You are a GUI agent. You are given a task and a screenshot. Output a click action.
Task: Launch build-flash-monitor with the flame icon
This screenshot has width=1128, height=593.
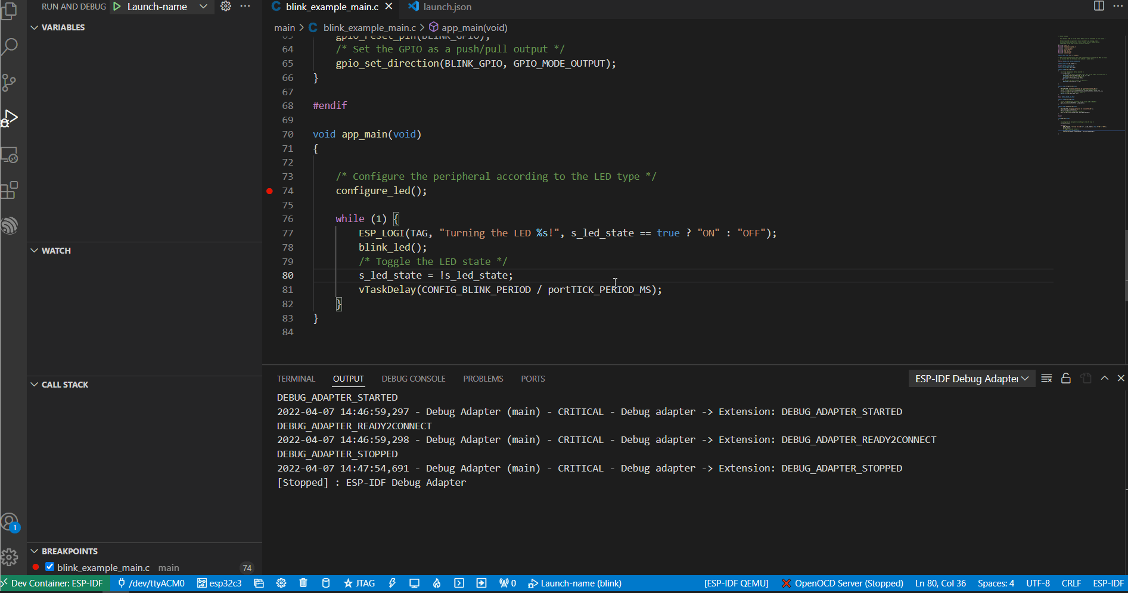pos(437,583)
